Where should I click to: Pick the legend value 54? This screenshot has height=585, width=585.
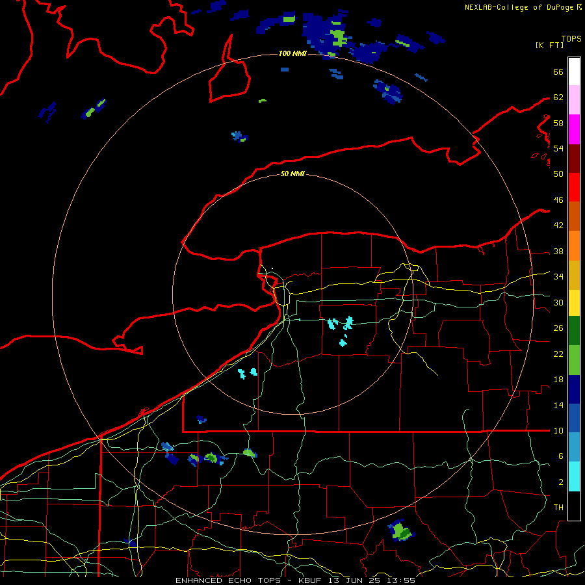pos(558,148)
